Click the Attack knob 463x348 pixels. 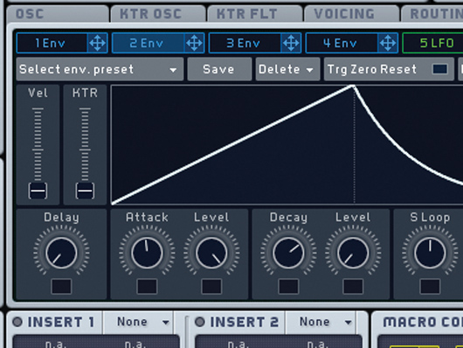pos(147,253)
